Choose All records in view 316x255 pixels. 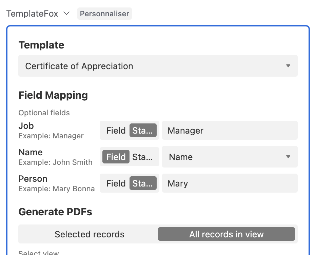point(226,234)
